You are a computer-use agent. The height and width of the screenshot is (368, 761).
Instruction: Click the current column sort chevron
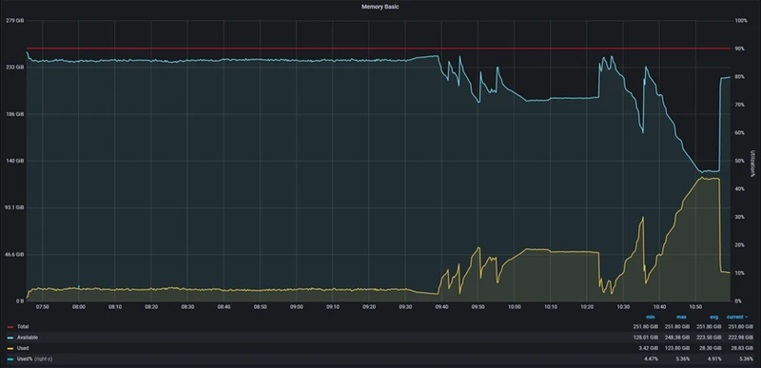coord(746,317)
